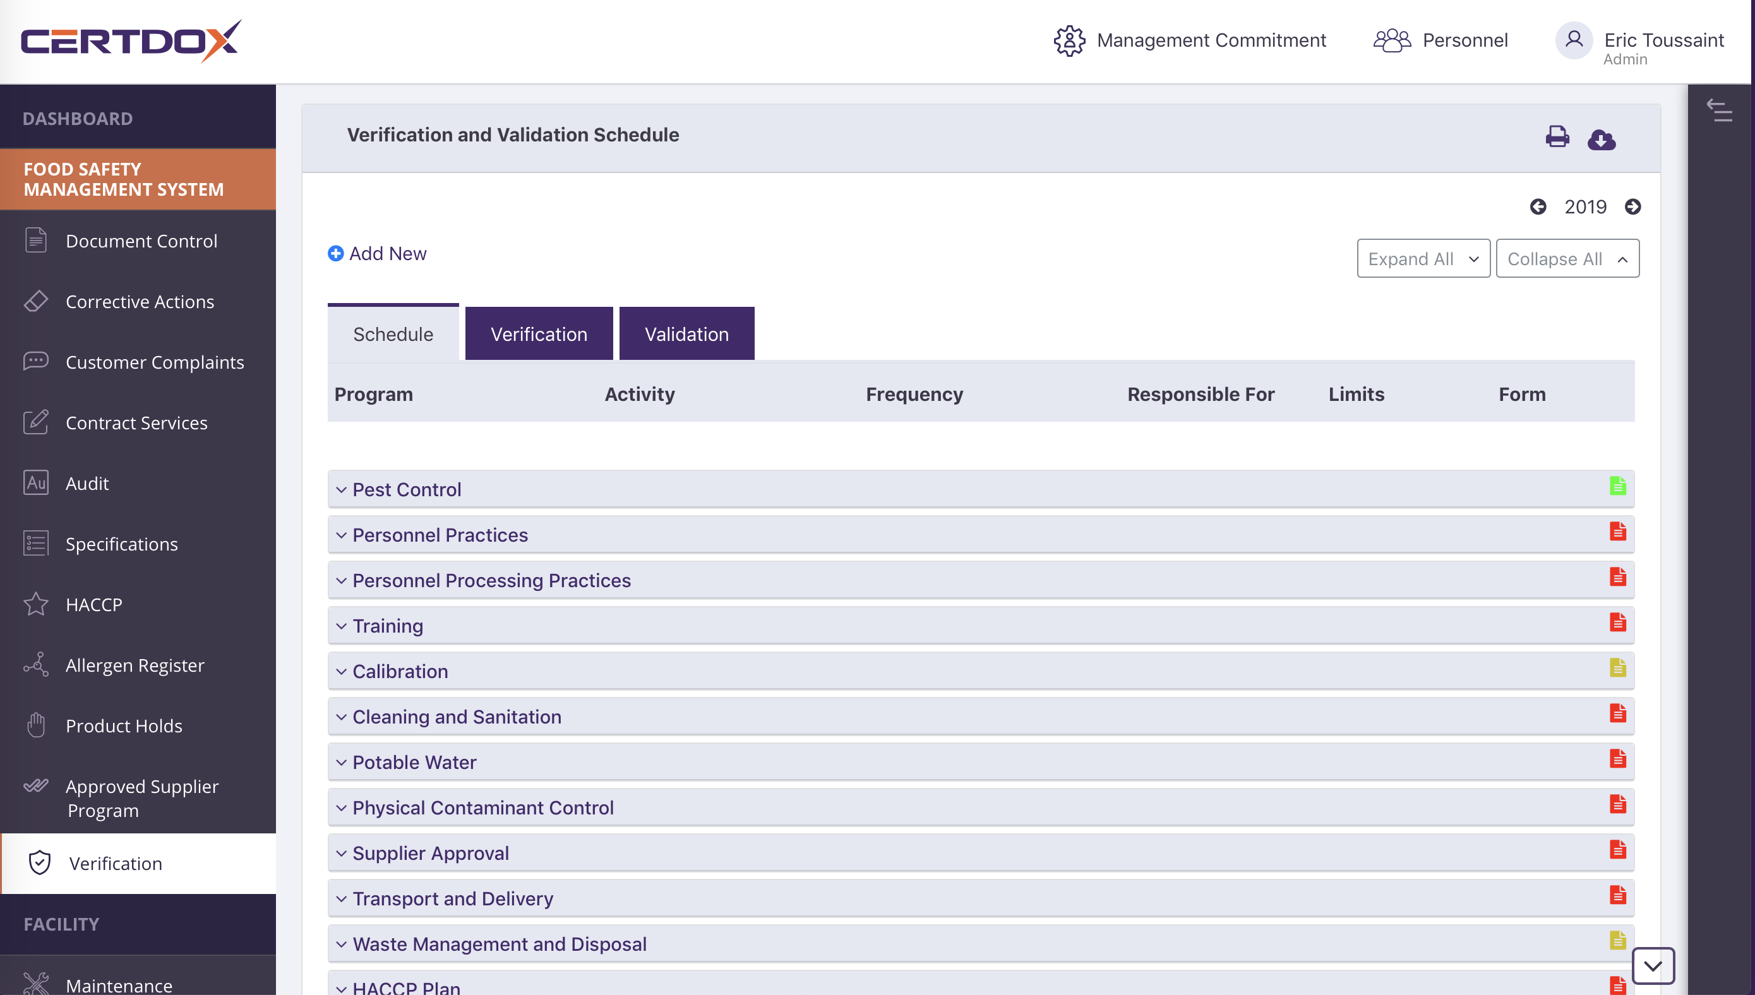
Task: Go to the Dashboard section
Action: coord(138,117)
